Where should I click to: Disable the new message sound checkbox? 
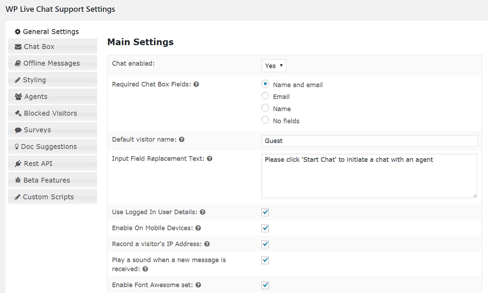tap(265, 260)
